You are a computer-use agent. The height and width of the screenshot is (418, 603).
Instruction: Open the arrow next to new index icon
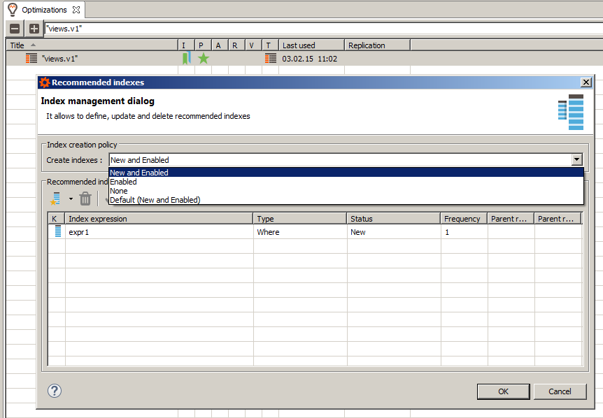[x=71, y=199]
